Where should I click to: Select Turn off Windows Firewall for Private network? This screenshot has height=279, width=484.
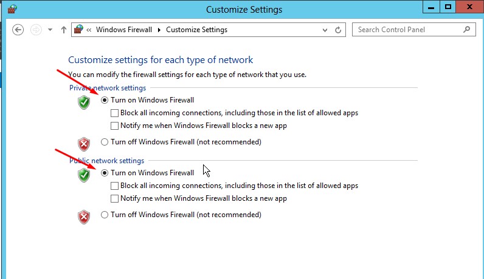point(105,142)
